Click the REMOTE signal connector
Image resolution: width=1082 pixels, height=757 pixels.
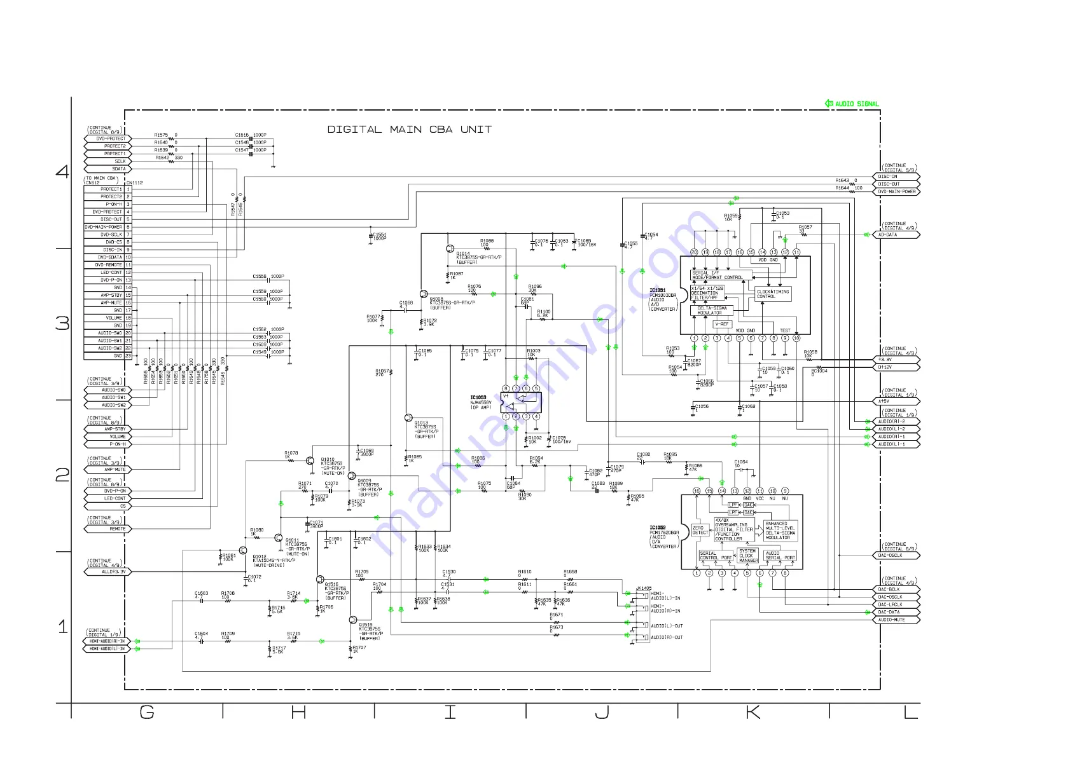[108, 529]
